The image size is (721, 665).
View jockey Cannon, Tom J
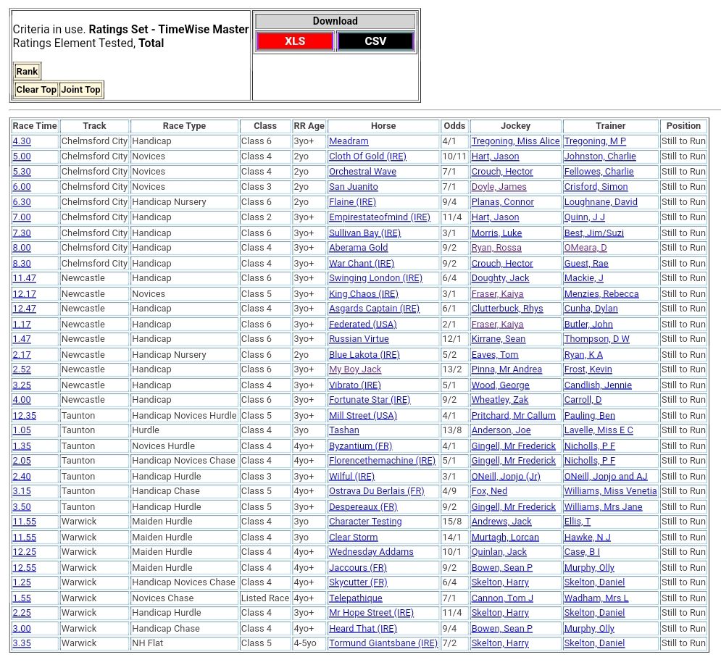pyautogui.click(x=502, y=598)
